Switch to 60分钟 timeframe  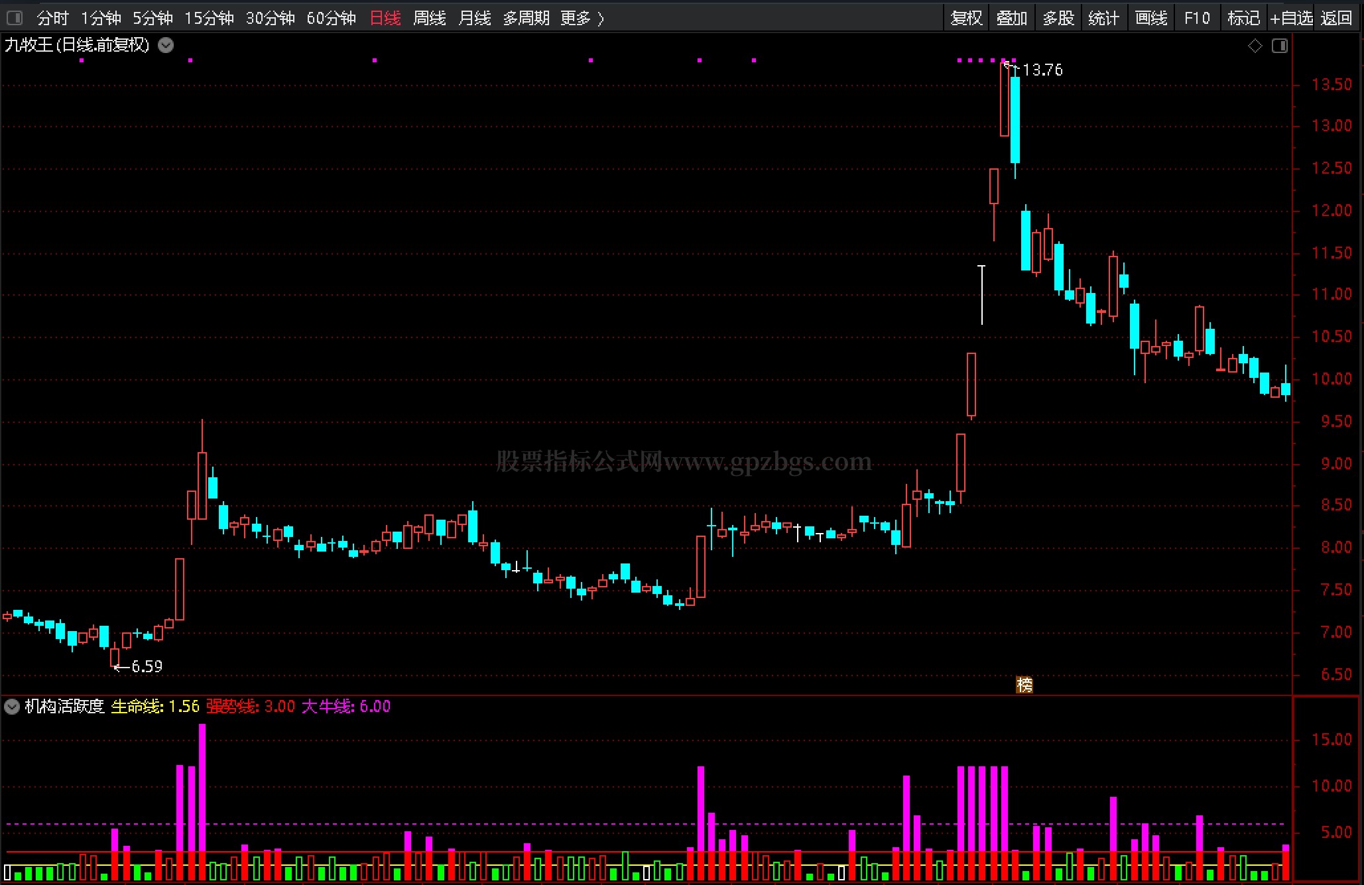[331, 18]
